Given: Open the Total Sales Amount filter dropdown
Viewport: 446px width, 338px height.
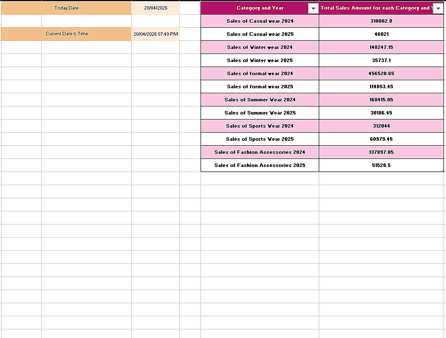Looking at the screenshot, I should [x=438, y=8].
